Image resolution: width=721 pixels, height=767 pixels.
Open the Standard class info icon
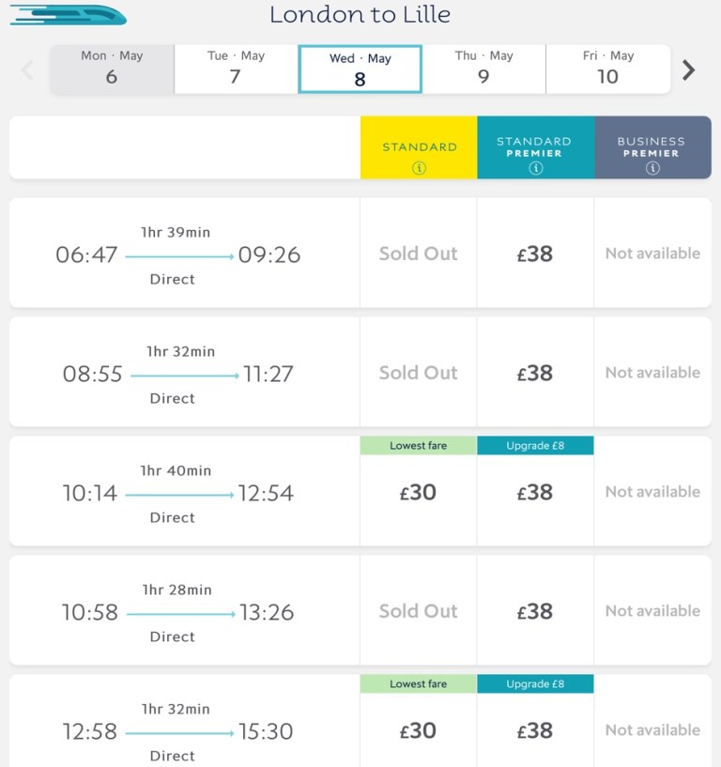[419, 168]
